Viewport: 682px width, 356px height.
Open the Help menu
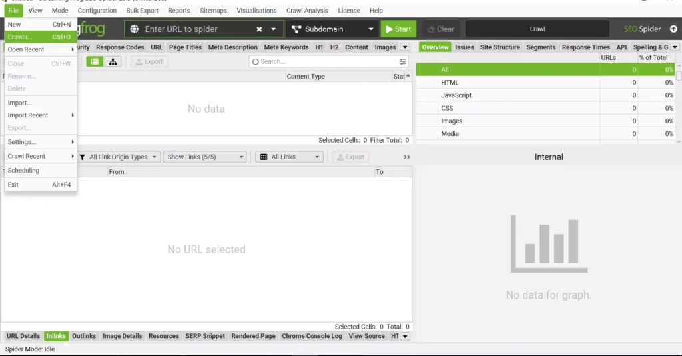(x=376, y=11)
